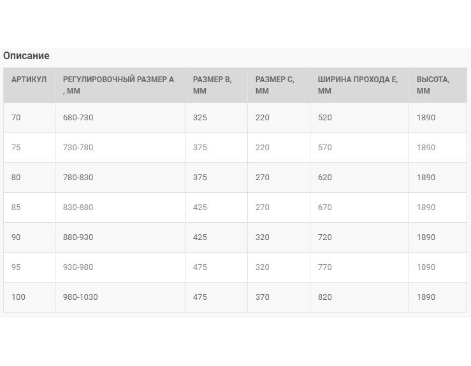Click the Описание heading
The width and height of the screenshot is (471, 366).
tap(26, 56)
